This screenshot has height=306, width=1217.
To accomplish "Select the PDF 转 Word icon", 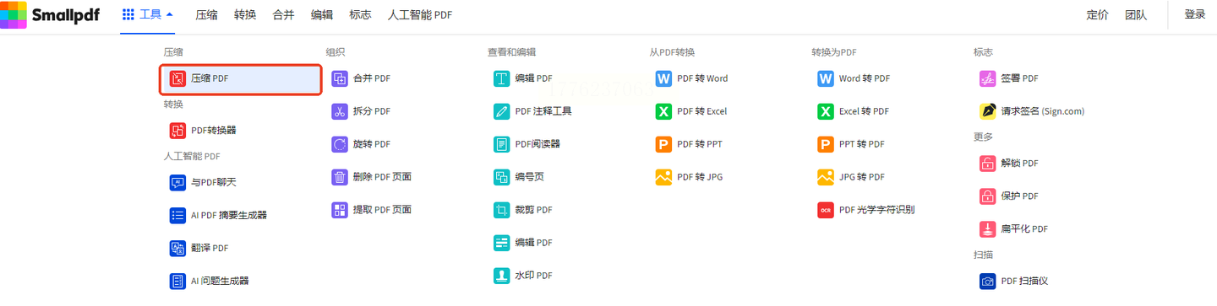I will click(x=663, y=78).
